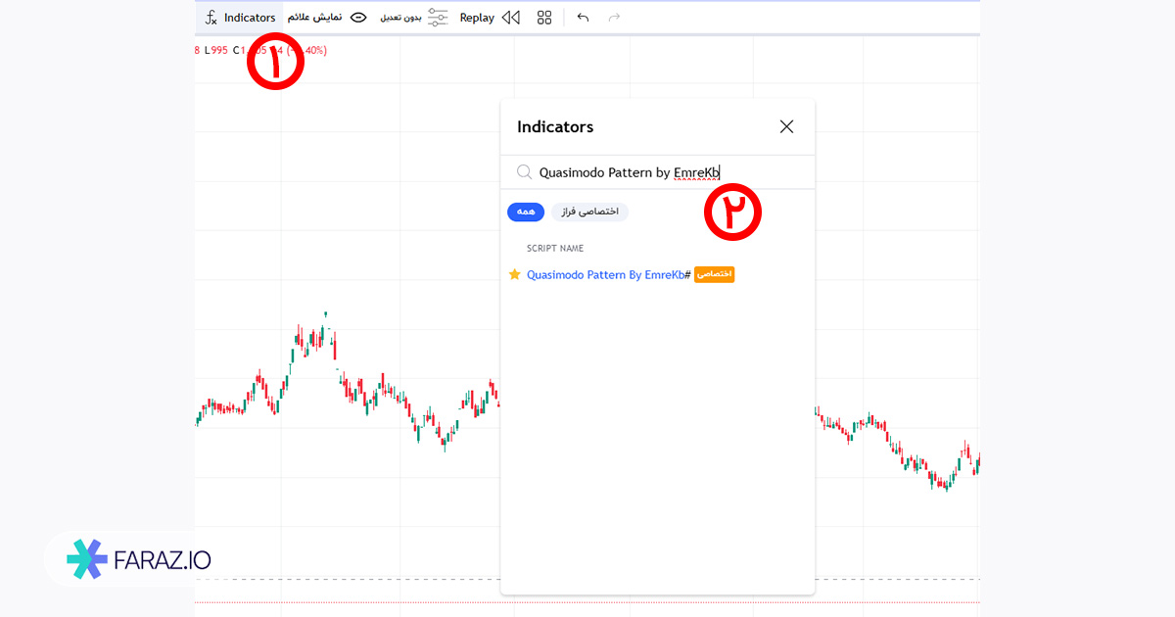Click the redo arrow icon
This screenshot has height=617, width=1175.
614,17
